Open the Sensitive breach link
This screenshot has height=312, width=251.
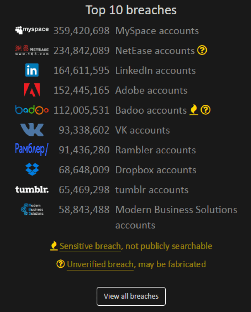coord(90,246)
